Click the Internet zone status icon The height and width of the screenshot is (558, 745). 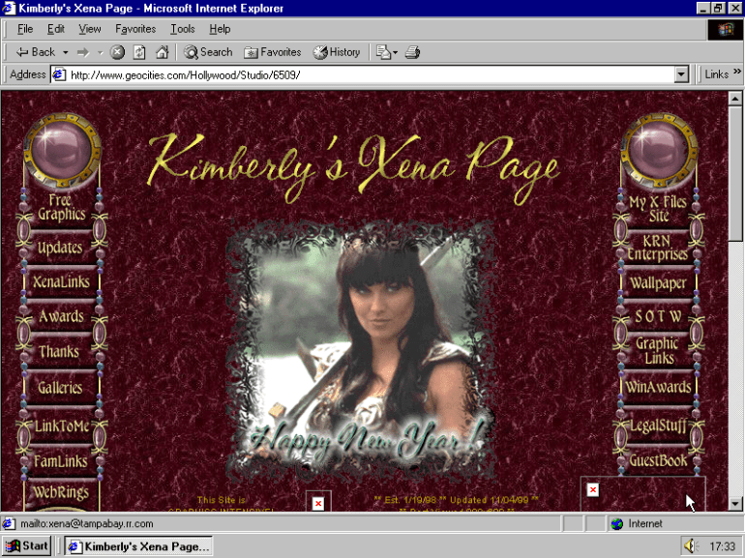[616, 524]
